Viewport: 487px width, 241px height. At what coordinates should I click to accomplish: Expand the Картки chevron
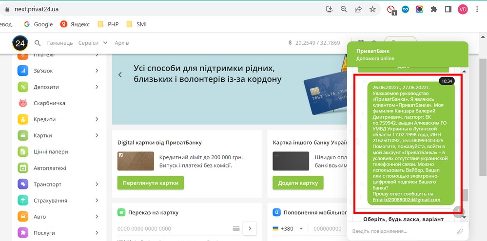pos(97,135)
